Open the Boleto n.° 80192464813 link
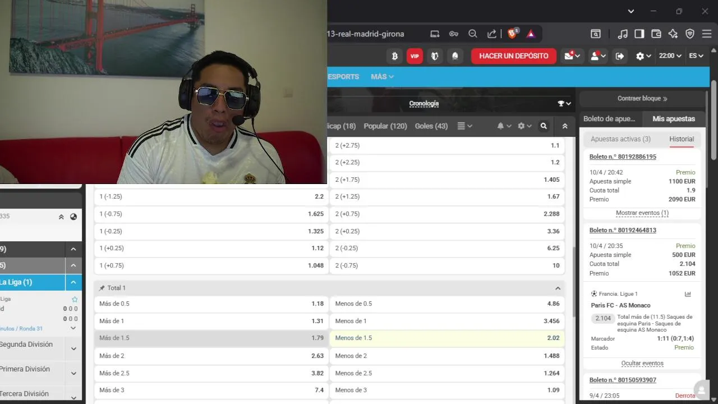718x404 pixels. pyautogui.click(x=623, y=230)
